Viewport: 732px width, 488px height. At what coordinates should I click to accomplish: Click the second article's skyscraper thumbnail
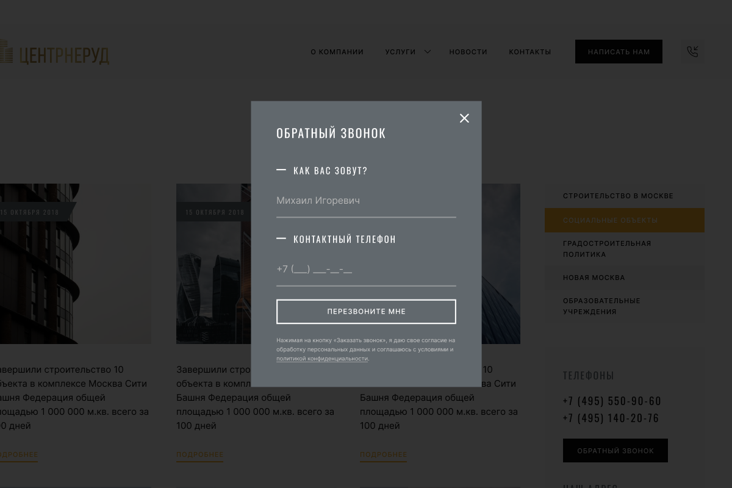tap(213, 274)
